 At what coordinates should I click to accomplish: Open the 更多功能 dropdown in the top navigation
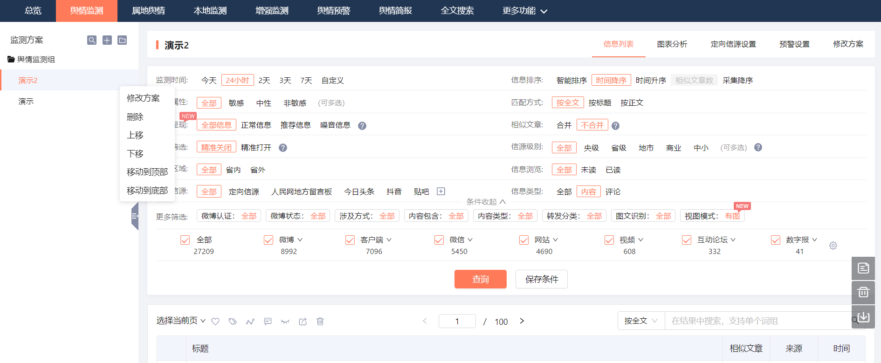click(524, 11)
